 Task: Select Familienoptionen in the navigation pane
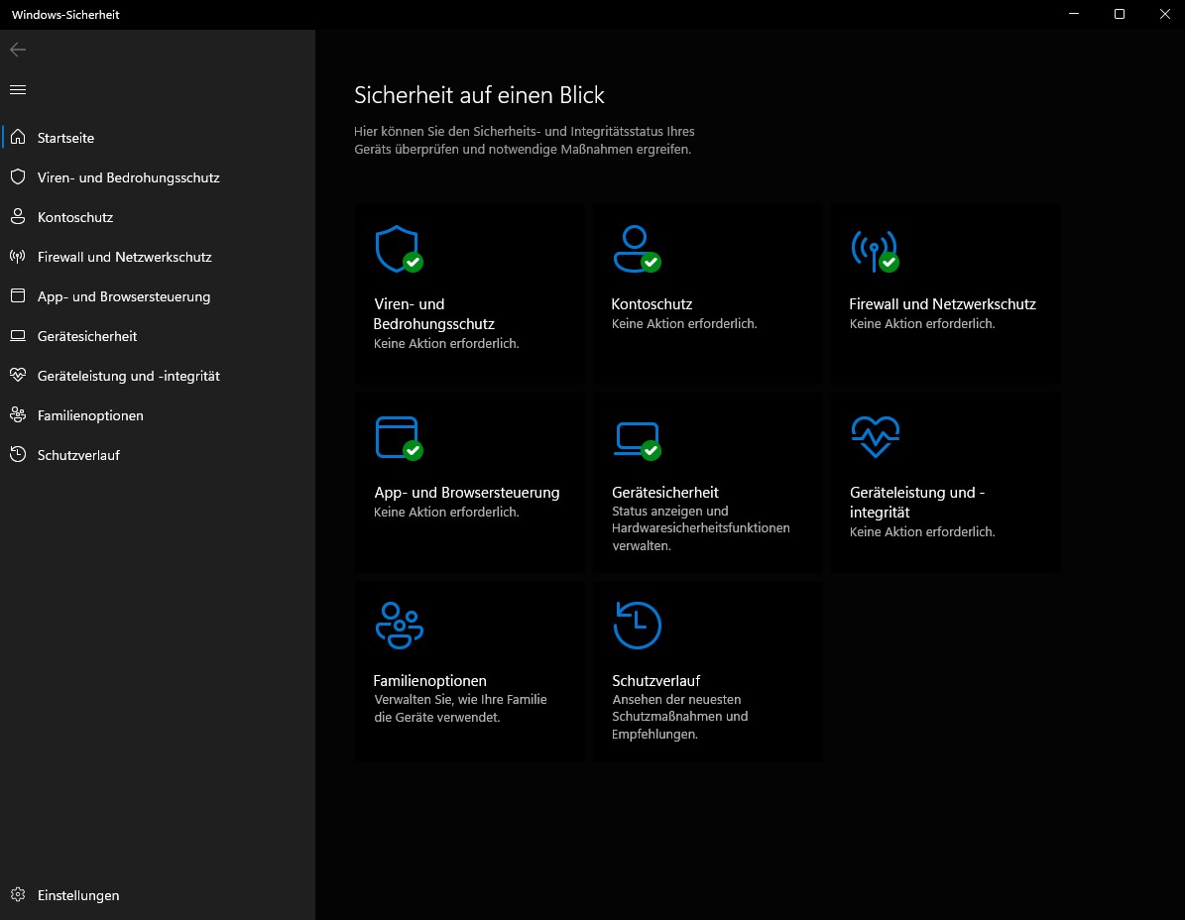click(x=90, y=415)
